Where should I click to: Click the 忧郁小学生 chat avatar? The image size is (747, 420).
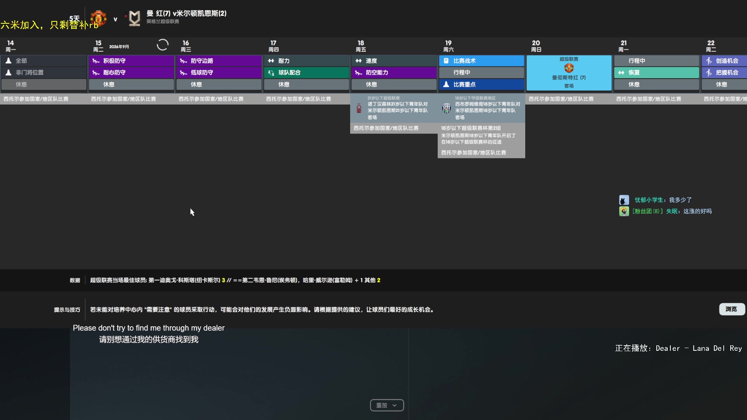[x=624, y=200]
